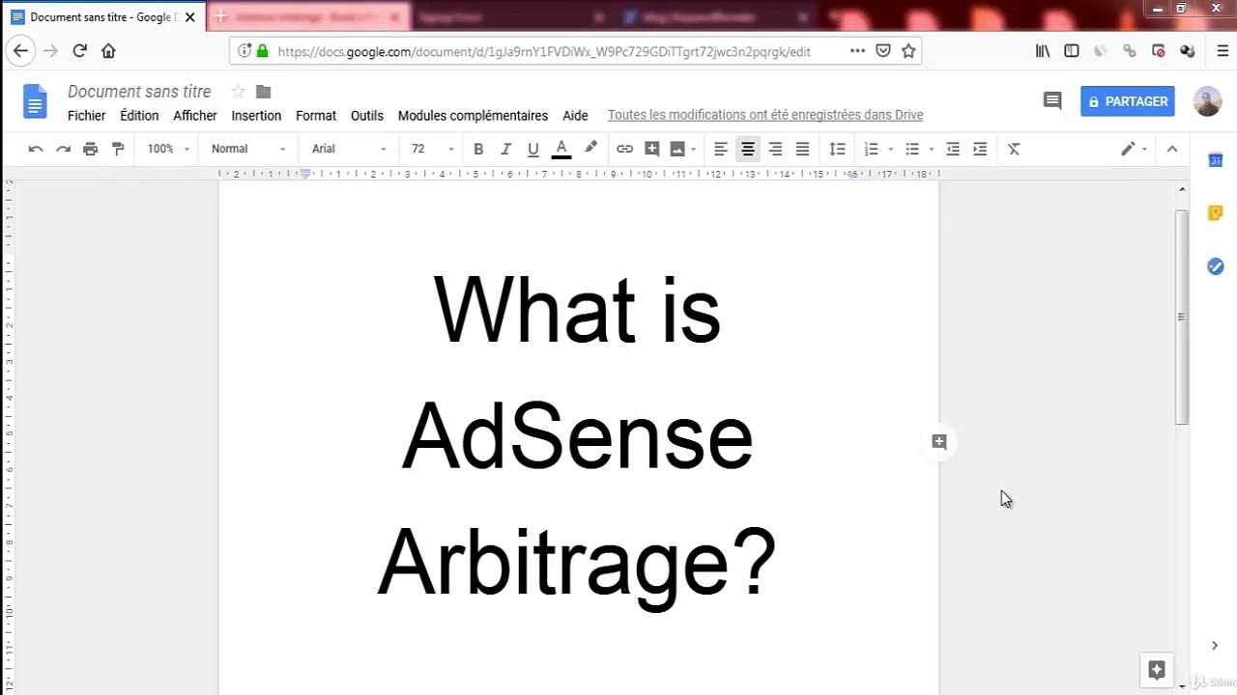Open the Fichier menu
The width and height of the screenshot is (1237, 695).
pos(87,116)
